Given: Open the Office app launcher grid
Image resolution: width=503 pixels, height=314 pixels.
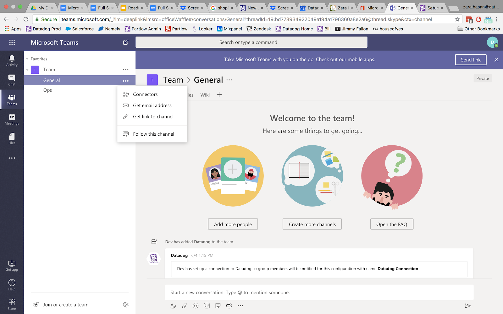Looking at the screenshot, I should (12, 42).
